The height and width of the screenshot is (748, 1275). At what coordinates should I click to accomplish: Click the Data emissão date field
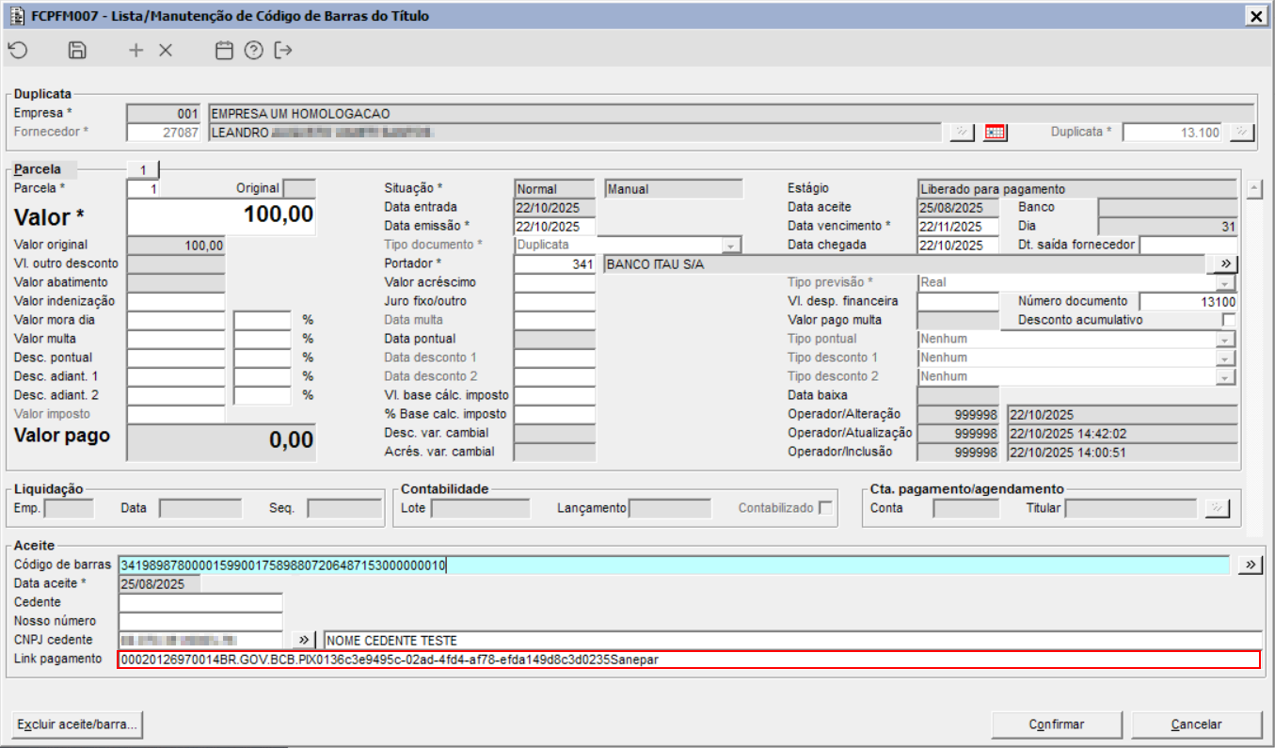tap(555, 227)
